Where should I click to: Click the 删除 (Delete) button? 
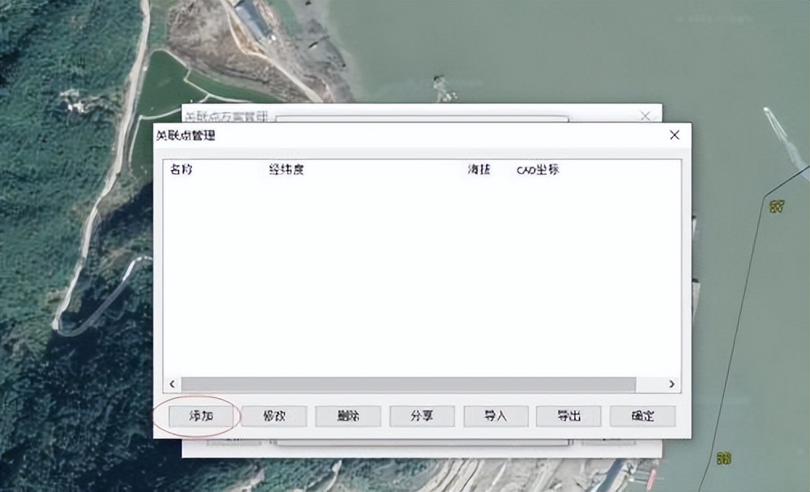click(348, 416)
